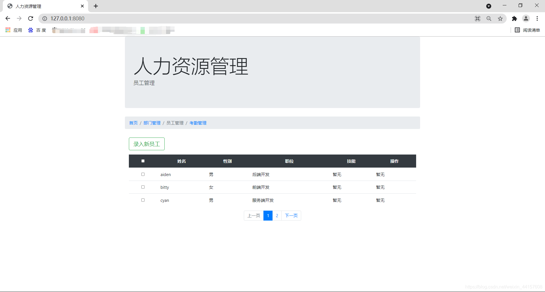Toggle the select-all checkbox in table header
This screenshot has height=292, width=545.
143,161
